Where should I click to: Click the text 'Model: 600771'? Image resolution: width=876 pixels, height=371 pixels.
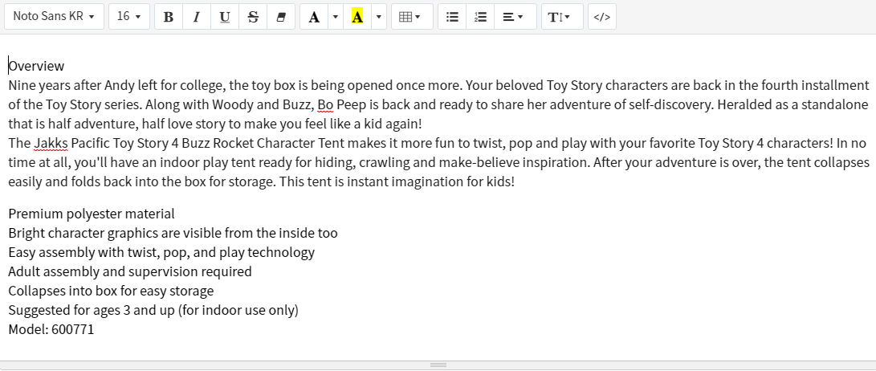point(51,329)
